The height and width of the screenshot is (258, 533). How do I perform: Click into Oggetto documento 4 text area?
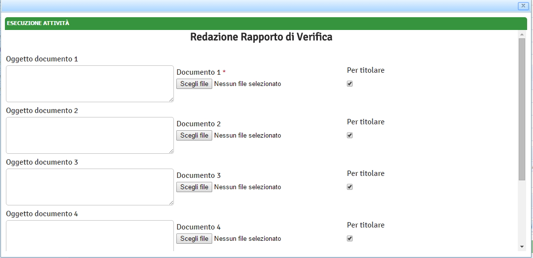[89, 236]
